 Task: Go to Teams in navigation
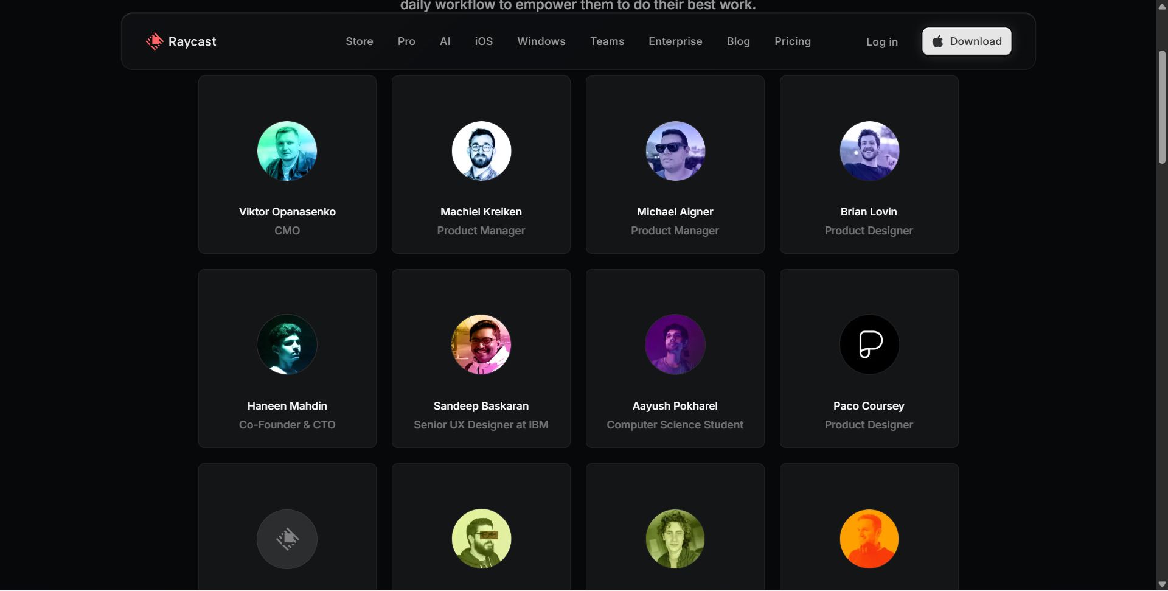607,41
